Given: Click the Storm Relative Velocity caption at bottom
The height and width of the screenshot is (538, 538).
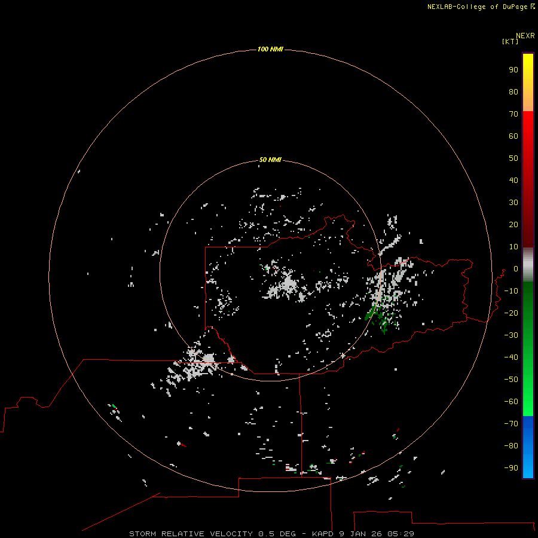Looking at the screenshot, I should pyautogui.click(x=271, y=534).
